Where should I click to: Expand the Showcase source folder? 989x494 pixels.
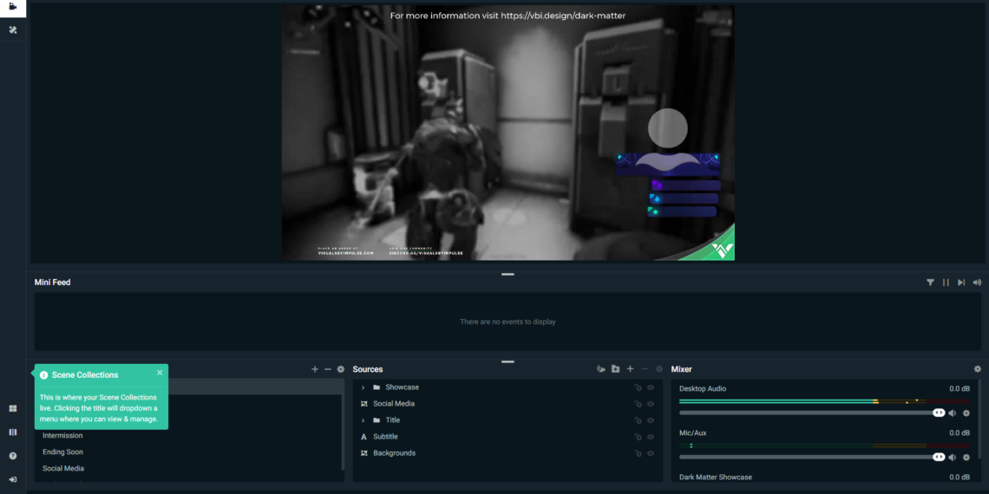click(363, 387)
